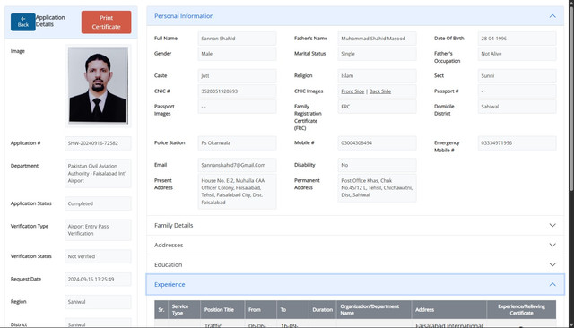
Task: Click the Application # field
Action: pos(98,143)
